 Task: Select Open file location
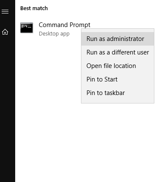pos(118,66)
